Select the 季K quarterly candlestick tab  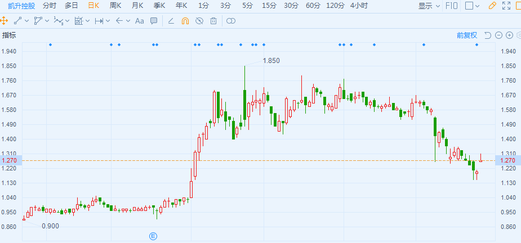159,5
